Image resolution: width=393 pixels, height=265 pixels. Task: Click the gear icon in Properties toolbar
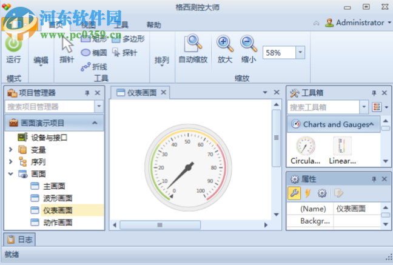pyautogui.click(x=322, y=193)
